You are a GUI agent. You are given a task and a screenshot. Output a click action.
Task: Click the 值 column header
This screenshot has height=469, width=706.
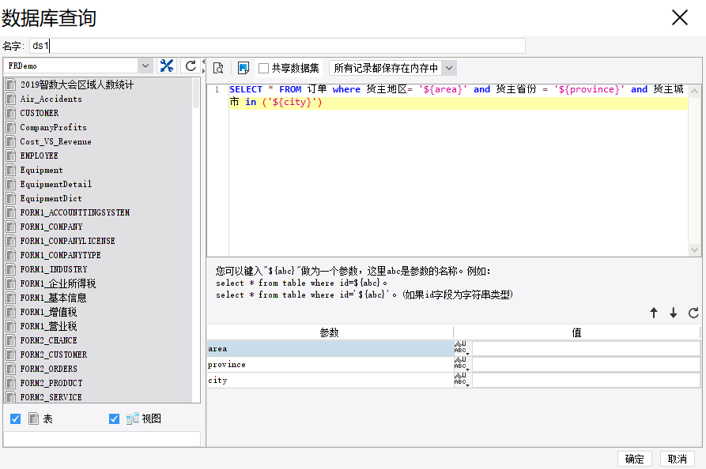(577, 332)
